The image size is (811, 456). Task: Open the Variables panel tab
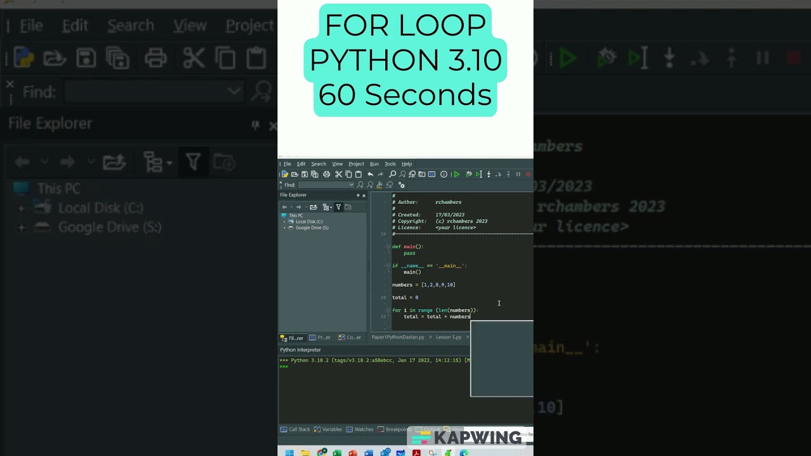328,429
